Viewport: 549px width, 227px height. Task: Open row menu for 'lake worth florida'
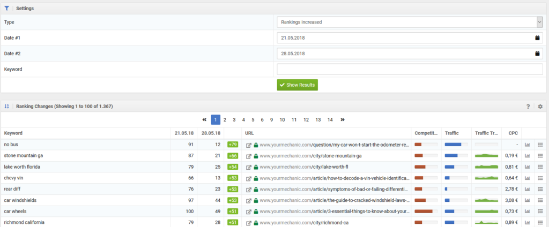point(540,167)
